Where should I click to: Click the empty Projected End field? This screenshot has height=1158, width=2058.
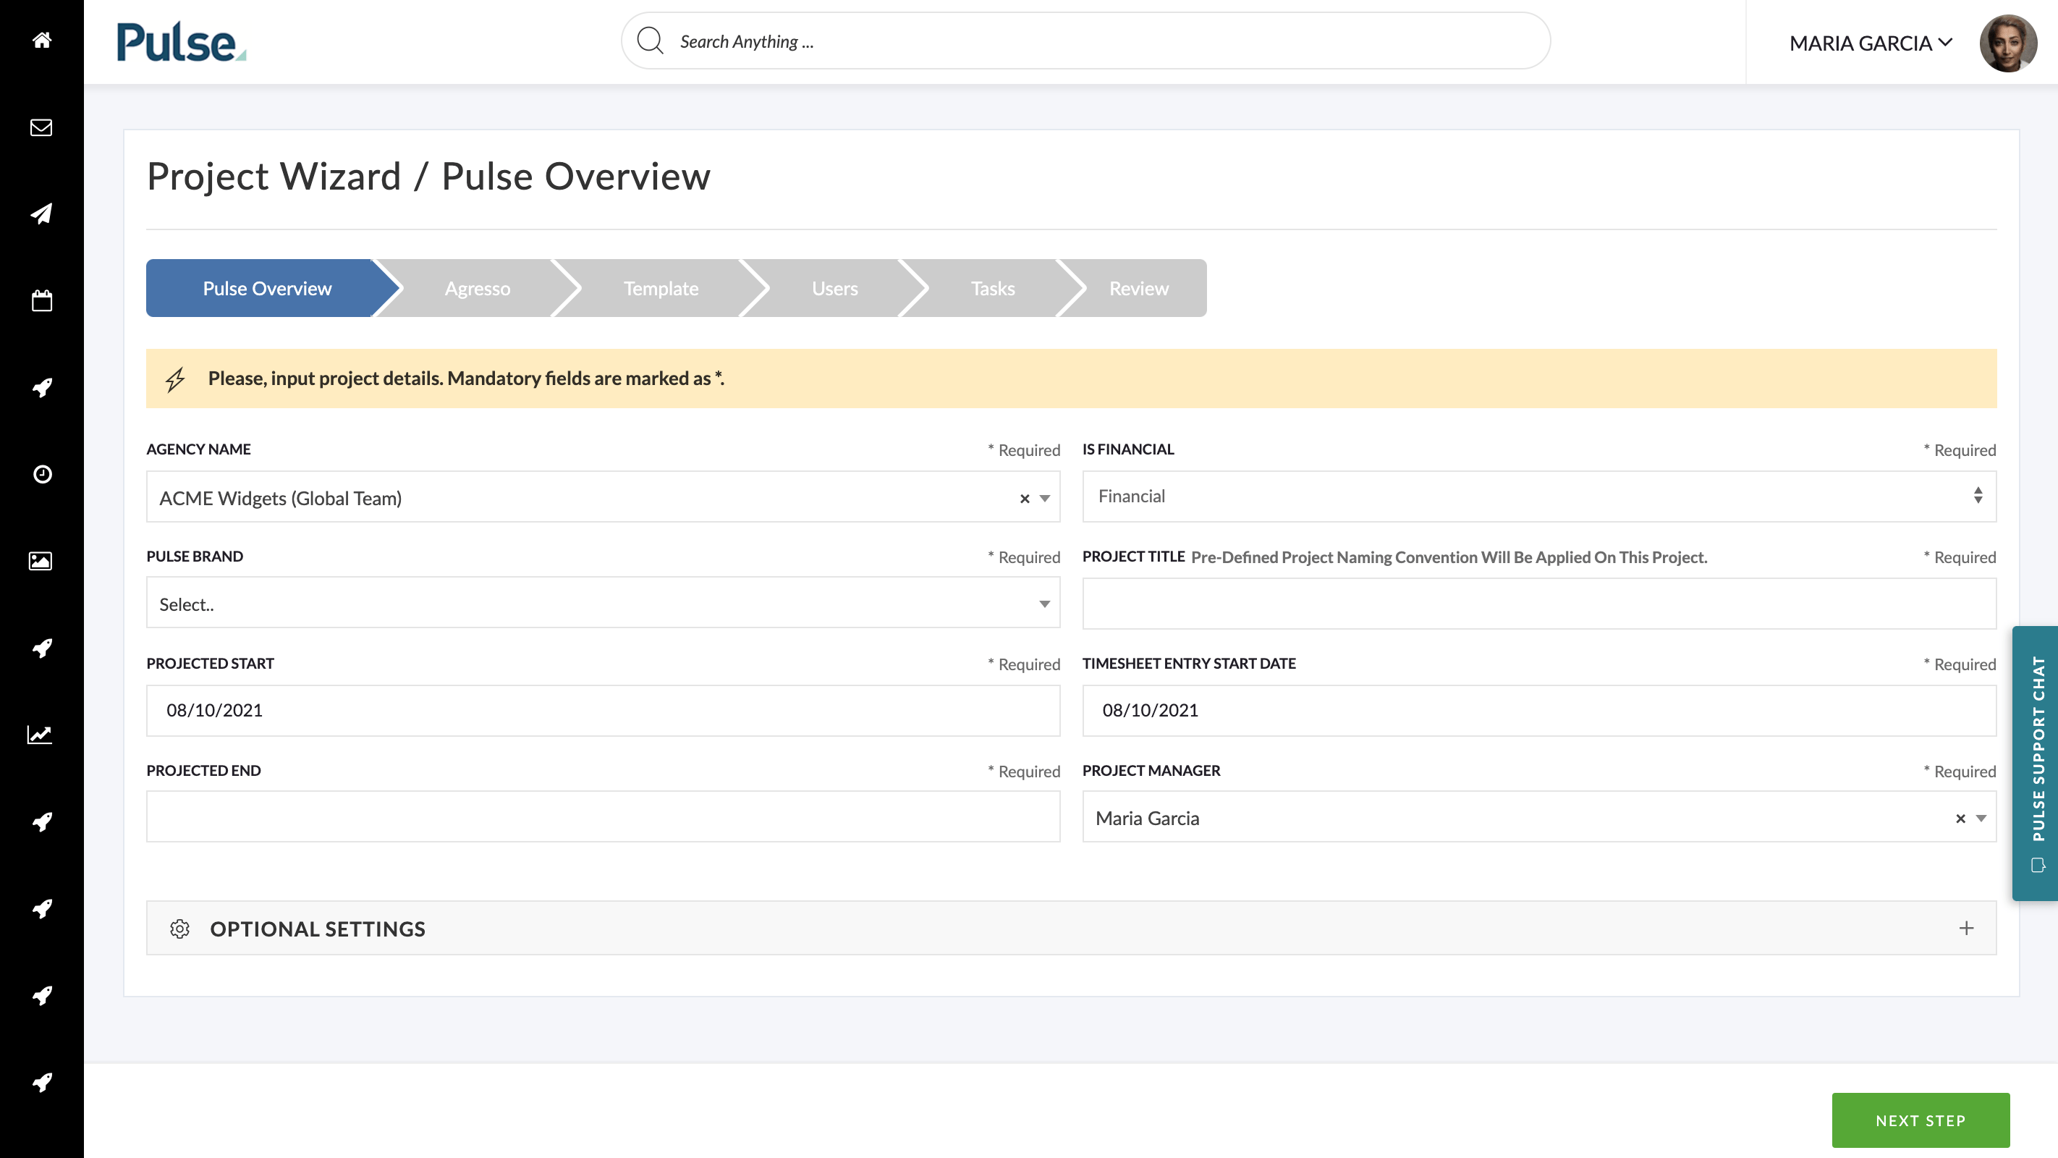pyautogui.click(x=604, y=817)
